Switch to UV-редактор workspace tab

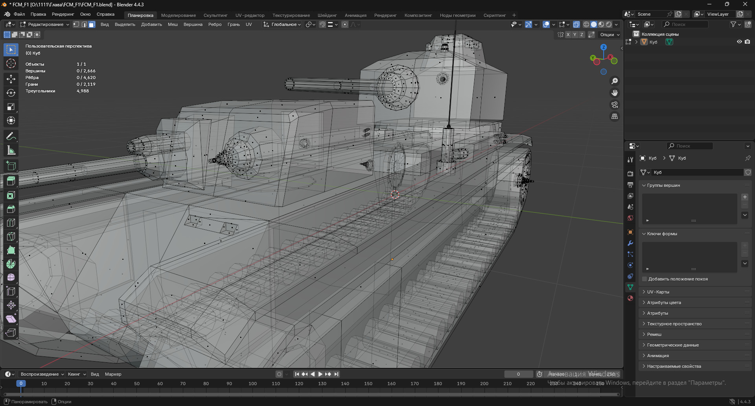(x=250, y=15)
